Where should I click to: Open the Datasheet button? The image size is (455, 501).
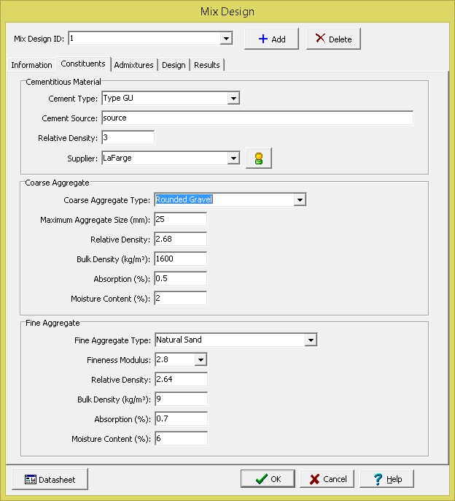pos(50,479)
